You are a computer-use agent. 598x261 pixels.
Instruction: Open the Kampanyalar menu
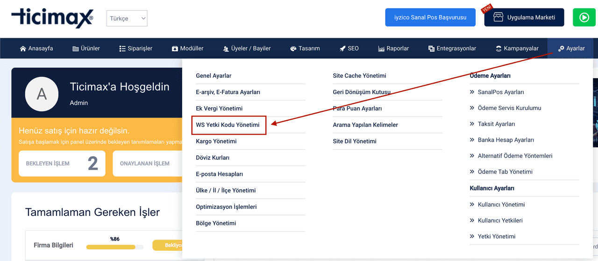pyautogui.click(x=517, y=48)
